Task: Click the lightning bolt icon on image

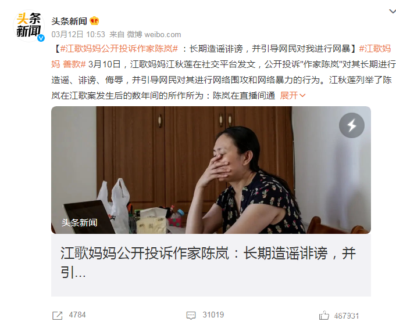Action: (352, 125)
